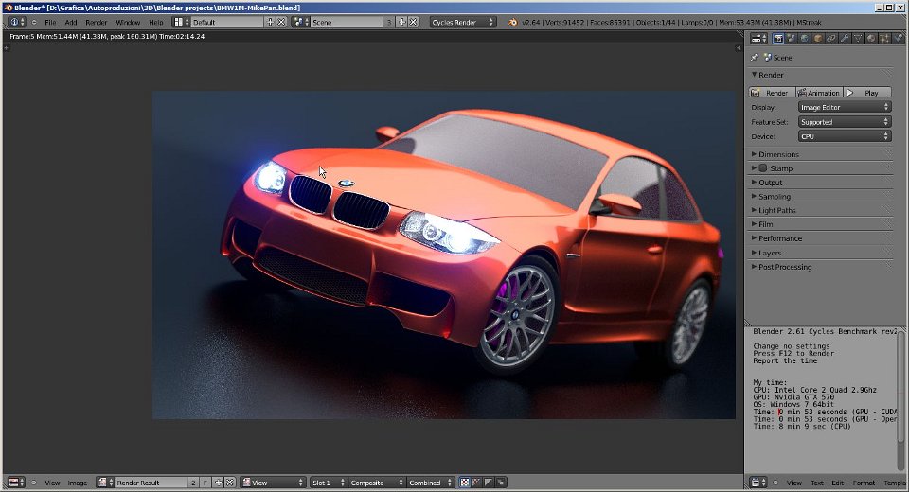Open Feature Set dropdown showing Supported
The height and width of the screenshot is (492, 909).
[845, 122]
